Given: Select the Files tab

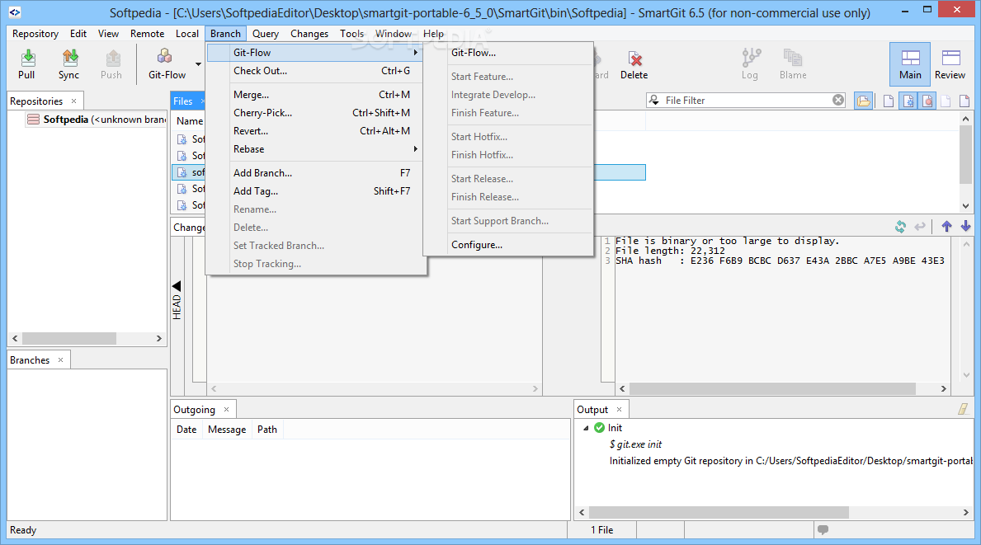Looking at the screenshot, I should tap(183, 101).
